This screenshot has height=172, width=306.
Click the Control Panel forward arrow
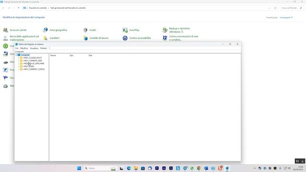coord(9,8)
